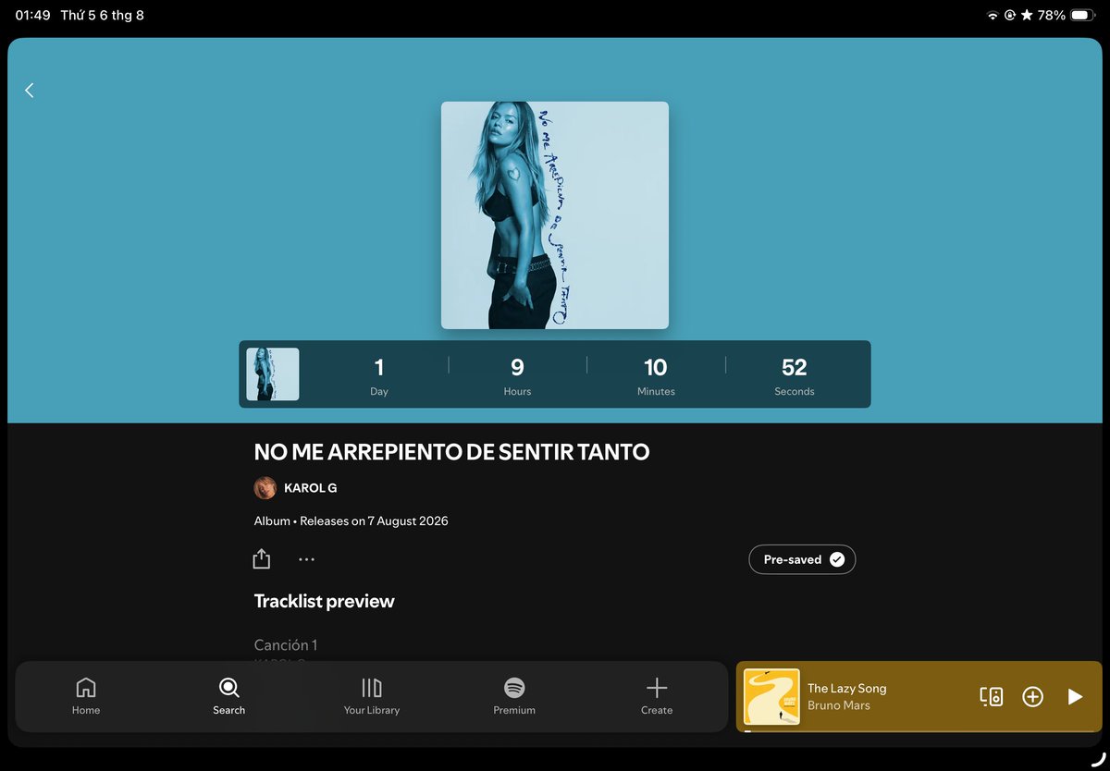Go back using the left chevron arrow
The image size is (1110, 771).
click(x=29, y=90)
